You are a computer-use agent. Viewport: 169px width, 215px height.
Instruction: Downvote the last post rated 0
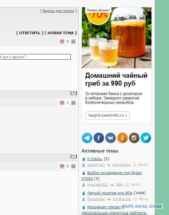(x=62, y=166)
